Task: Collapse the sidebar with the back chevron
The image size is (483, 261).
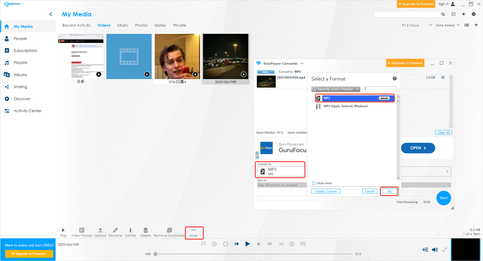Action: 51,14
